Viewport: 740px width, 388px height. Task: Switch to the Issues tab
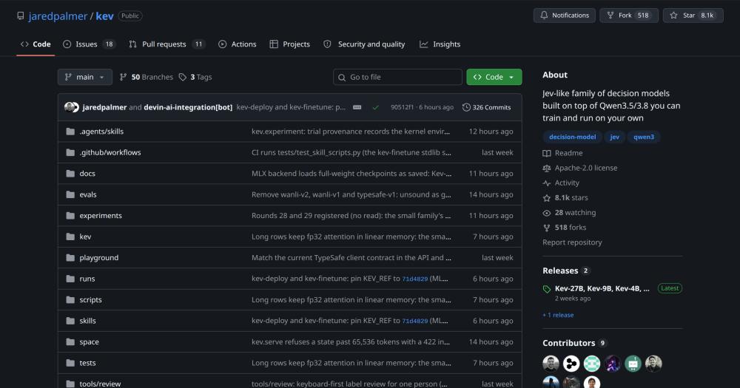point(90,44)
